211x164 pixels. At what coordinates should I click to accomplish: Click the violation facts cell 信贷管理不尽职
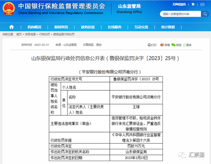pyautogui.click(x=136, y=124)
